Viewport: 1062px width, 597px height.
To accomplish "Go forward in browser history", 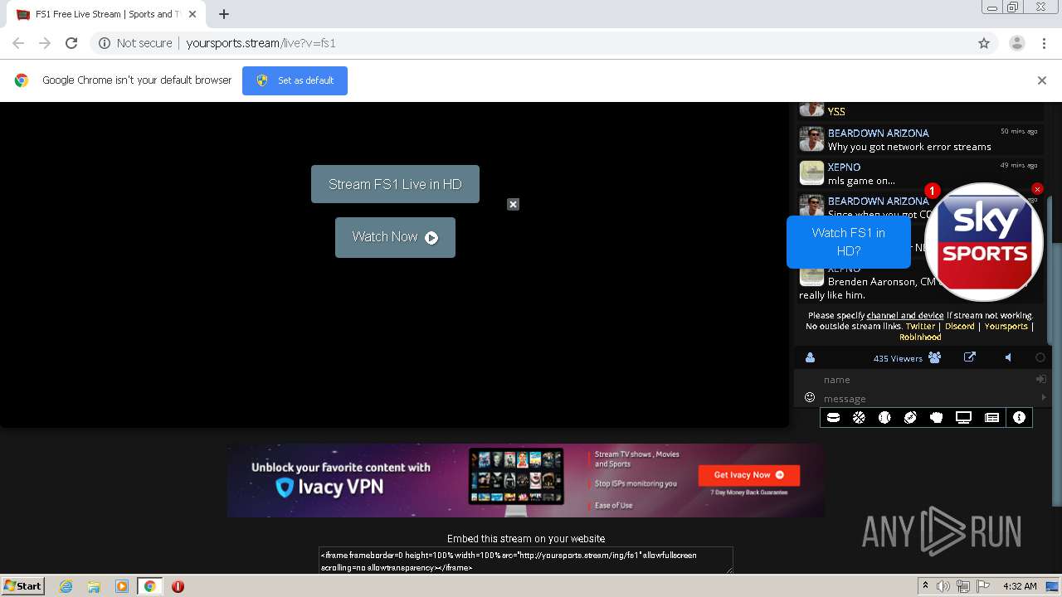I will [x=45, y=43].
